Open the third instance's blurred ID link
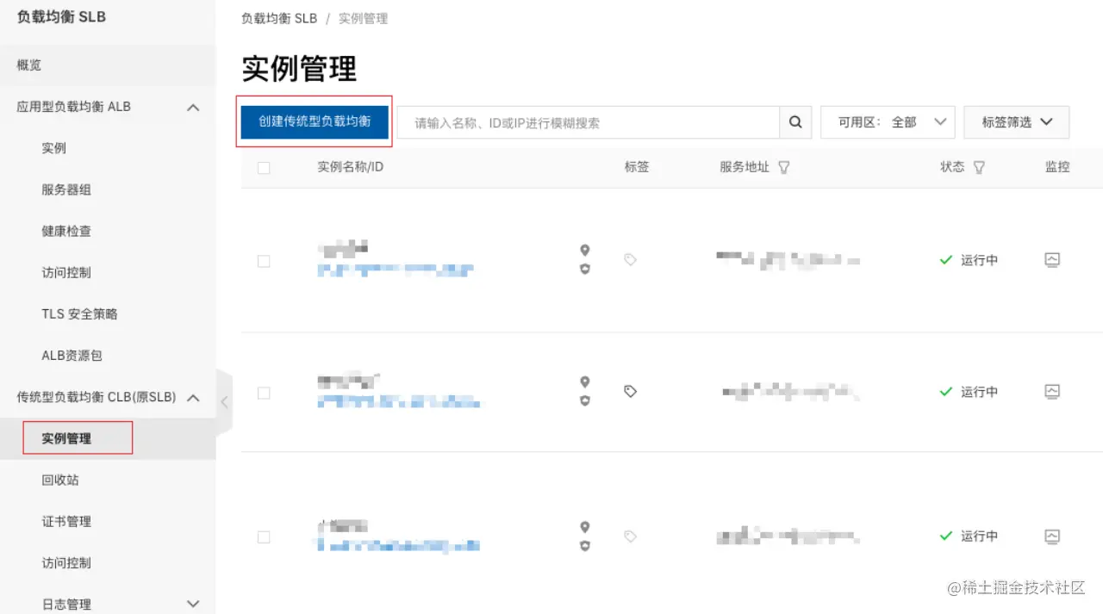 coord(398,546)
